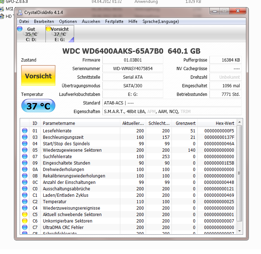Click the serial number field WD-WMASY4075854
The height and width of the screenshot is (254, 261).
(133, 69)
